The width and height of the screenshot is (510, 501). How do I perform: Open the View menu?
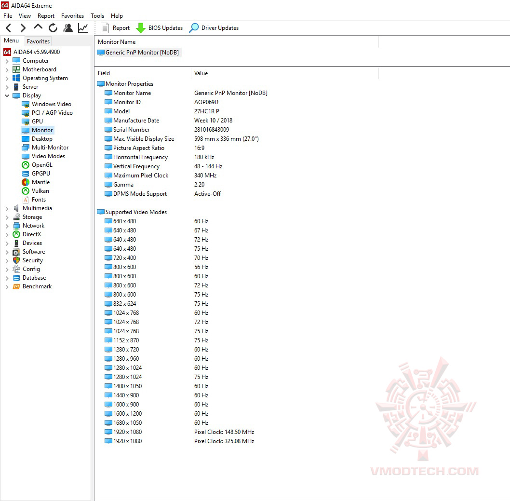(x=25, y=16)
